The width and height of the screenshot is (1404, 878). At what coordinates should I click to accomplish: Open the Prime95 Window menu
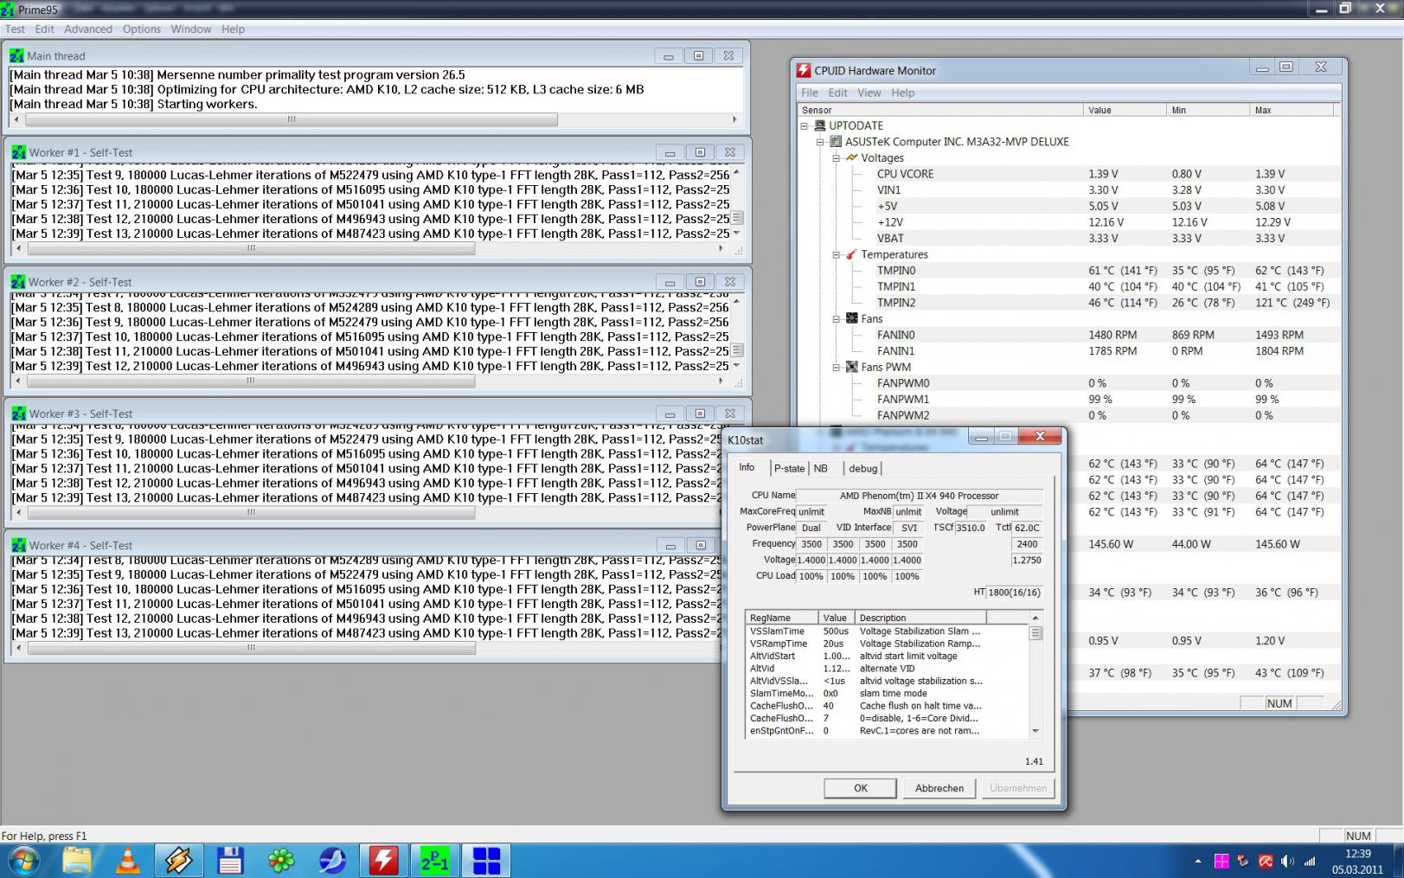tap(191, 29)
